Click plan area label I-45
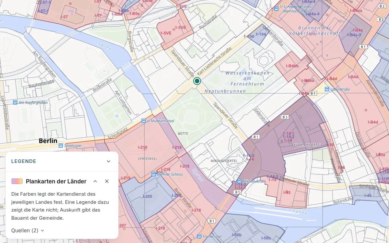Screen dimensions: 389x243 tap(287, 193)
